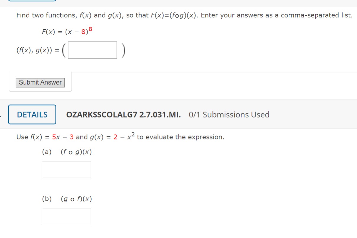
Task: Click the Submit Answer button
Action: click(40, 82)
